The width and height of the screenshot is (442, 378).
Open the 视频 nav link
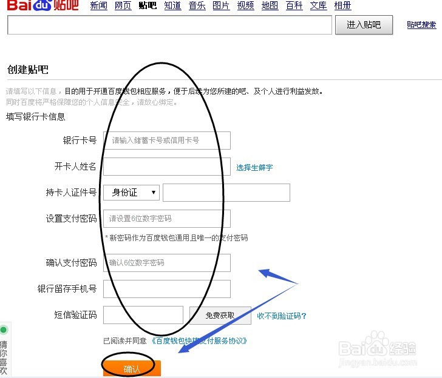[245, 5]
